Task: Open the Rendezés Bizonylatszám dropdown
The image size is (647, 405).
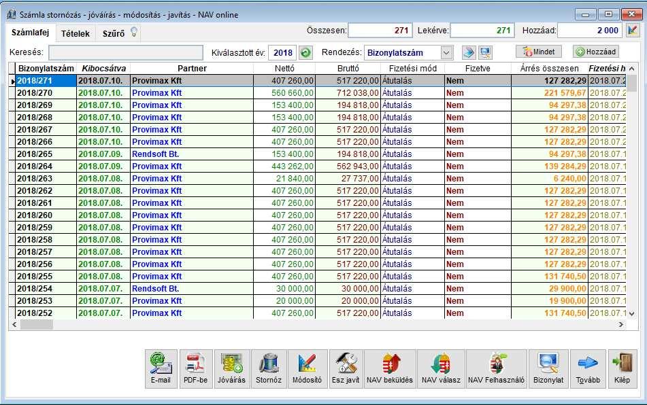Action: point(446,53)
